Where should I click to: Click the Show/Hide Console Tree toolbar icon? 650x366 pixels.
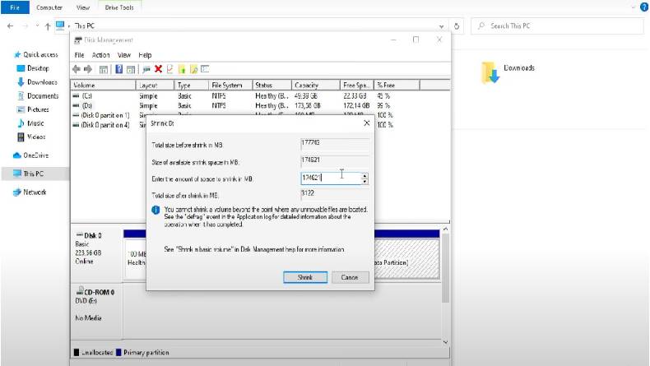[x=104, y=69]
